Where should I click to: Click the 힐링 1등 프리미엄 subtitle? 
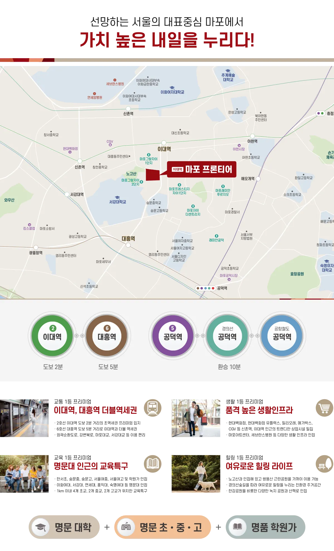(244, 457)
